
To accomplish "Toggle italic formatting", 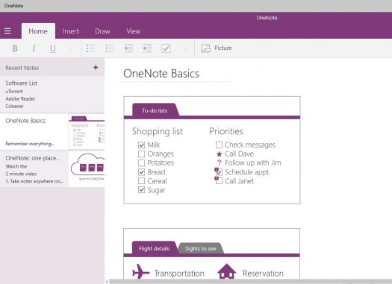I will [34, 48].
